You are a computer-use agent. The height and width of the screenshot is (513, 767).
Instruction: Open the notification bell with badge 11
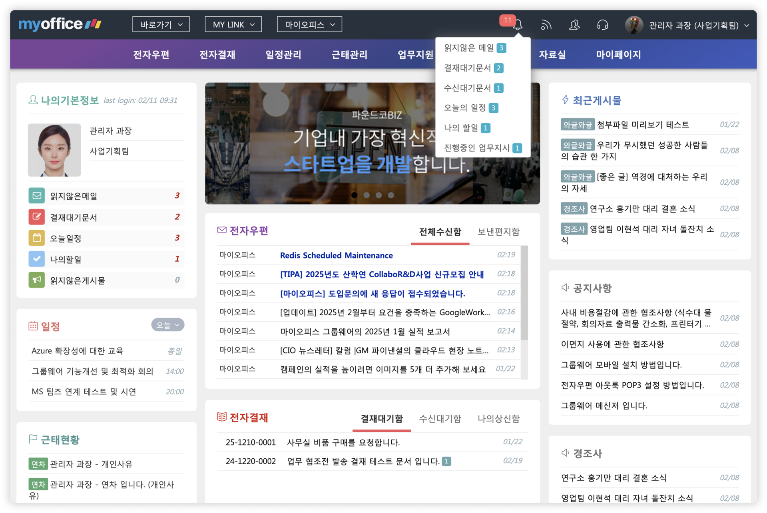pos(519,25)
